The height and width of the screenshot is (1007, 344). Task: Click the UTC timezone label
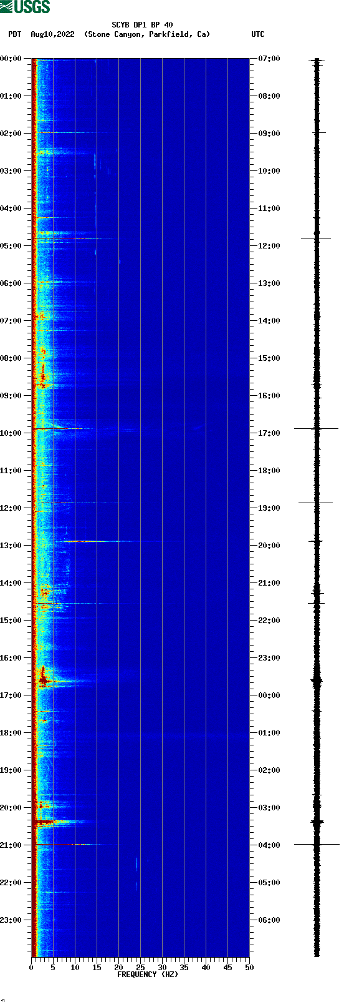258,34
